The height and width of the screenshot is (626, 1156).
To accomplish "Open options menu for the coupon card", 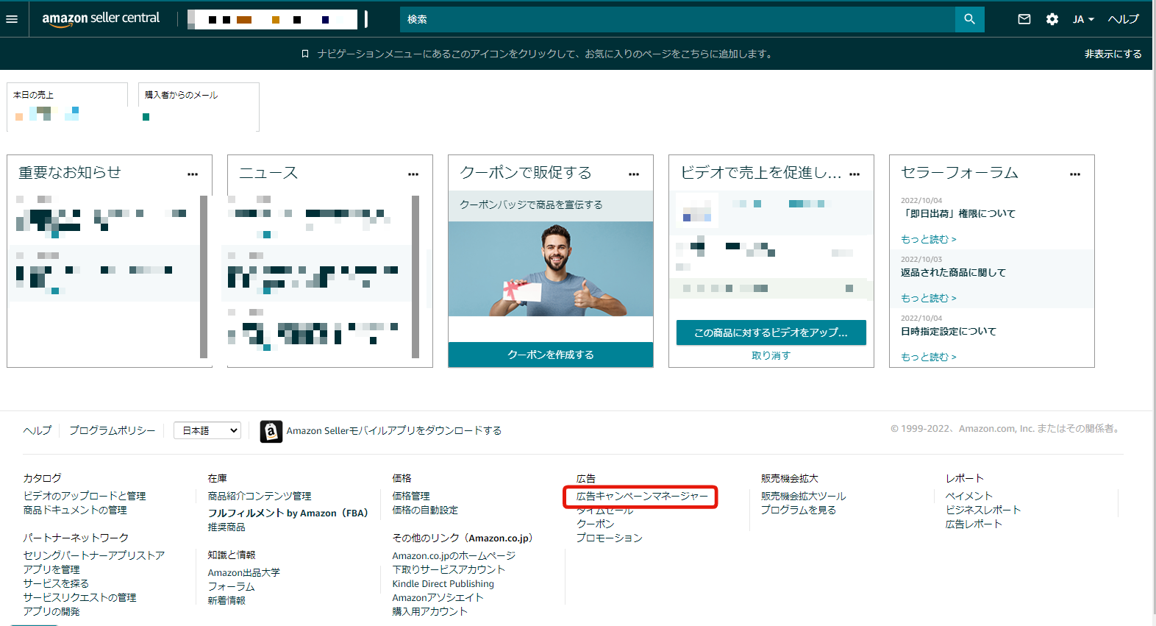I will pos(634,174).
